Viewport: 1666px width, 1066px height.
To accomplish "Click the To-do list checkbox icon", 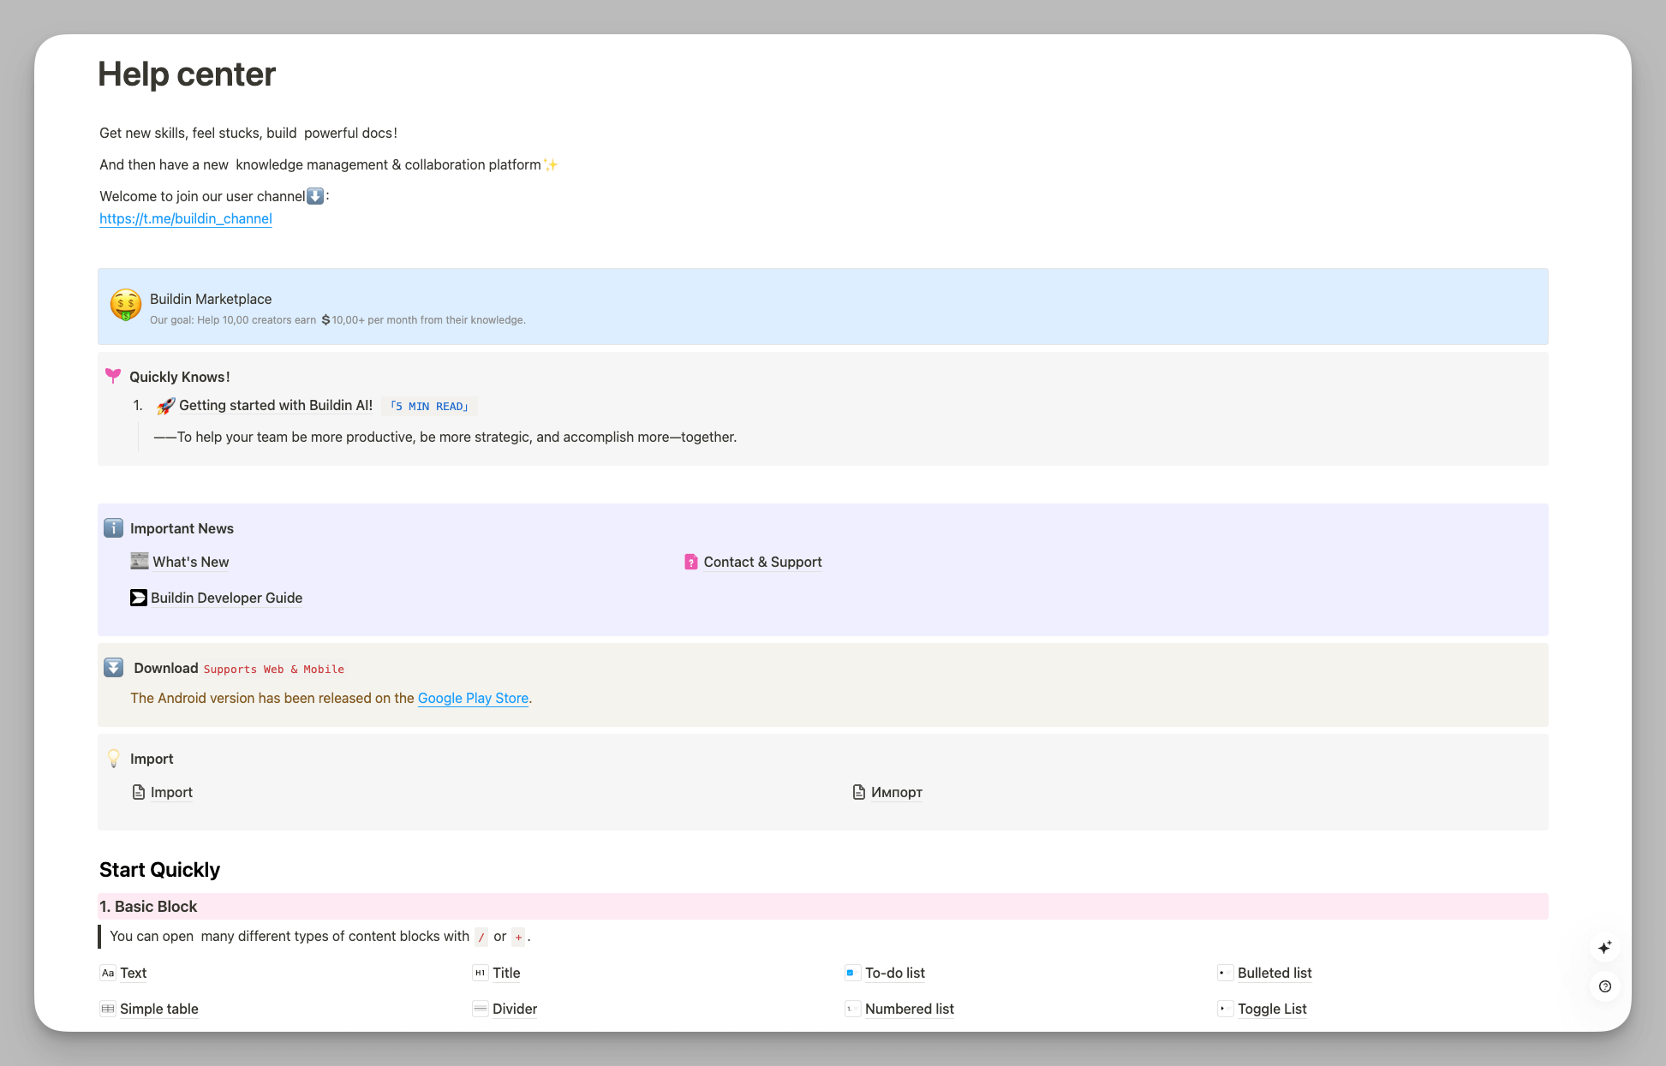I will click(x=851, y=973).
